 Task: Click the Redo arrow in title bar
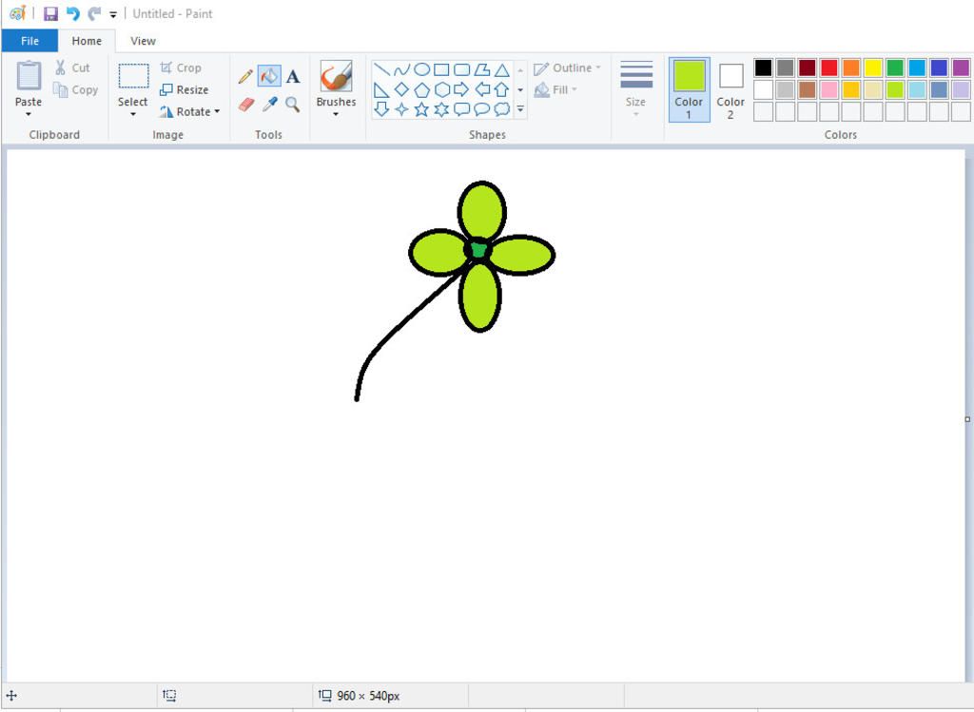94,13
